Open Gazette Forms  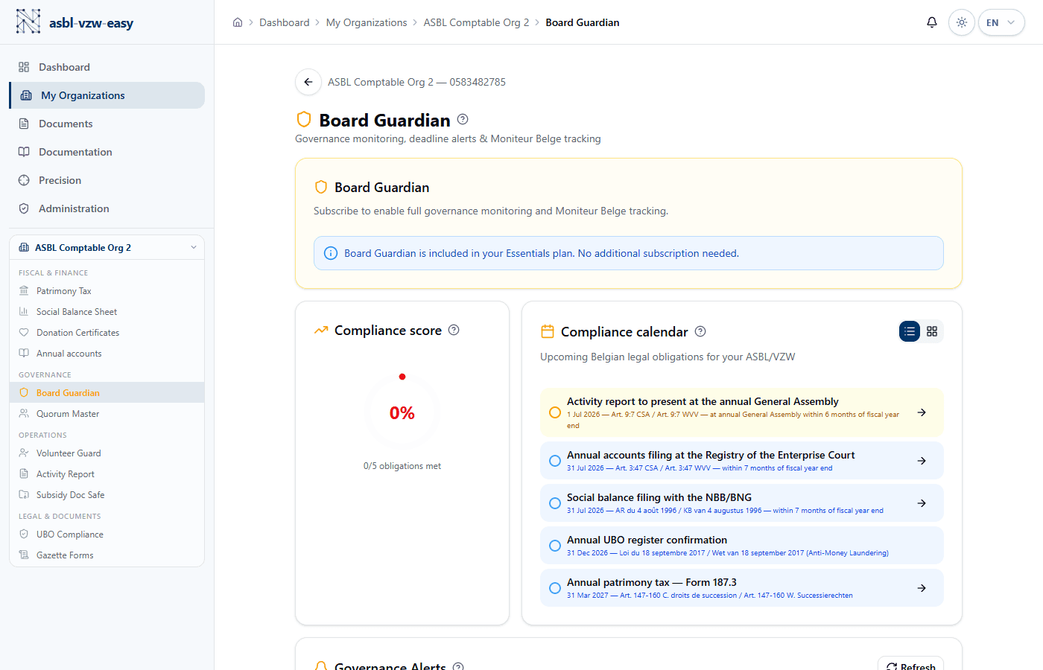[107, 555]
